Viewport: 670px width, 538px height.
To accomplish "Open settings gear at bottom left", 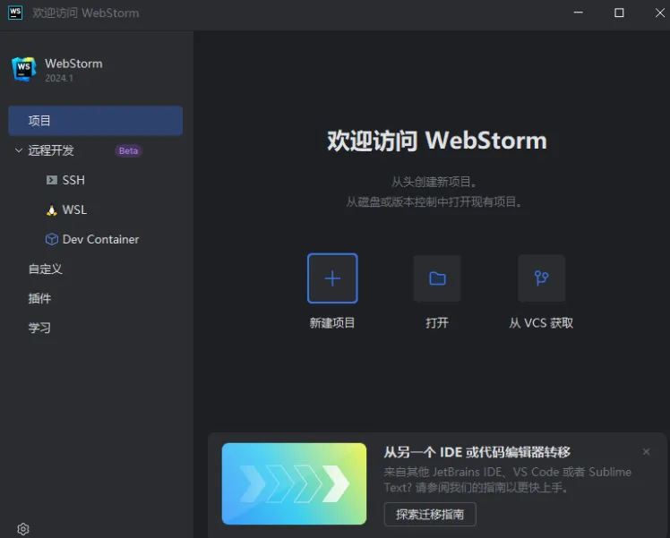I will 23,529.
